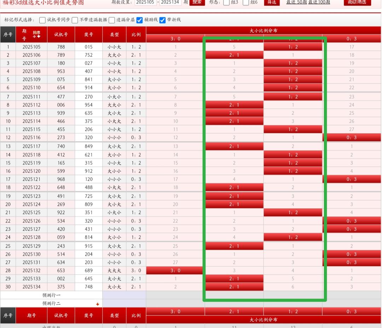
Task: Click the end period field 2025134
Action: coord(170,2)
